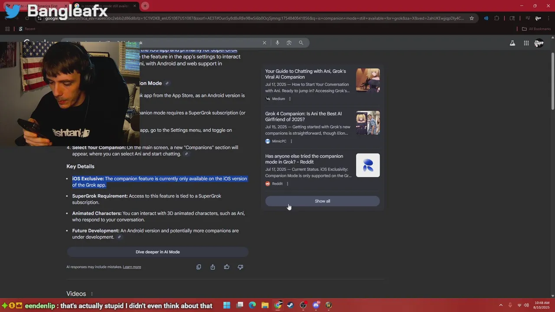Viewport: 555px width, 312px height.
Task: Open the Videos section options menu
Action: click(91, 294)
